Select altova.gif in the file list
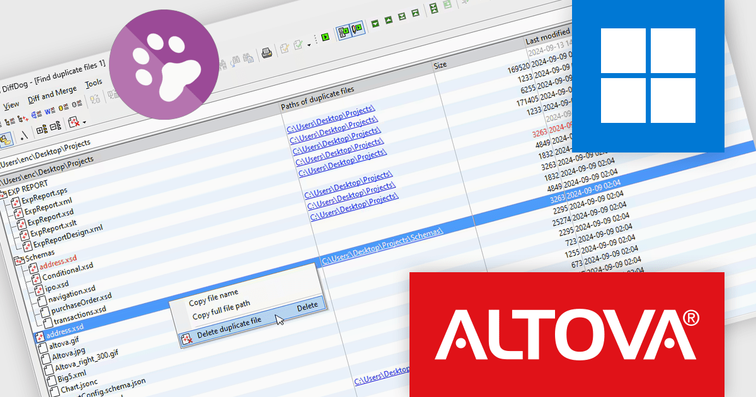The width and height of the screenshot is (756, 397). coord(65,342)
